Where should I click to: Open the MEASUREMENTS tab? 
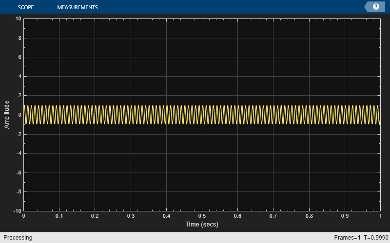click(78, 7)
